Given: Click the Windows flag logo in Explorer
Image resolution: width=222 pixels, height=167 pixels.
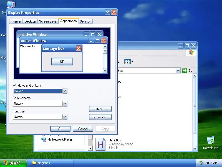Looking at the screenshot, I should pyautogui.click(x=191, y=53).
